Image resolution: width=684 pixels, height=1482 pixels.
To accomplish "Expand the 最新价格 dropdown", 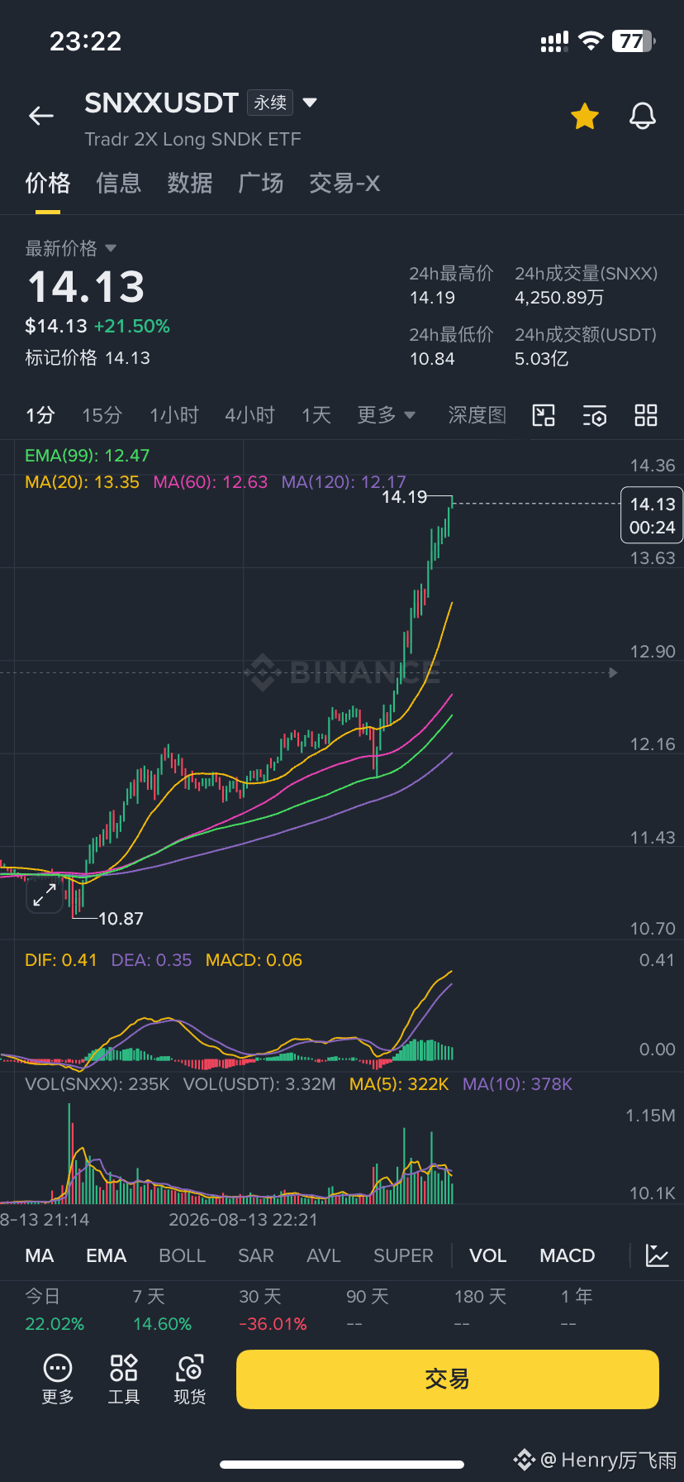I will pos(70,248).
